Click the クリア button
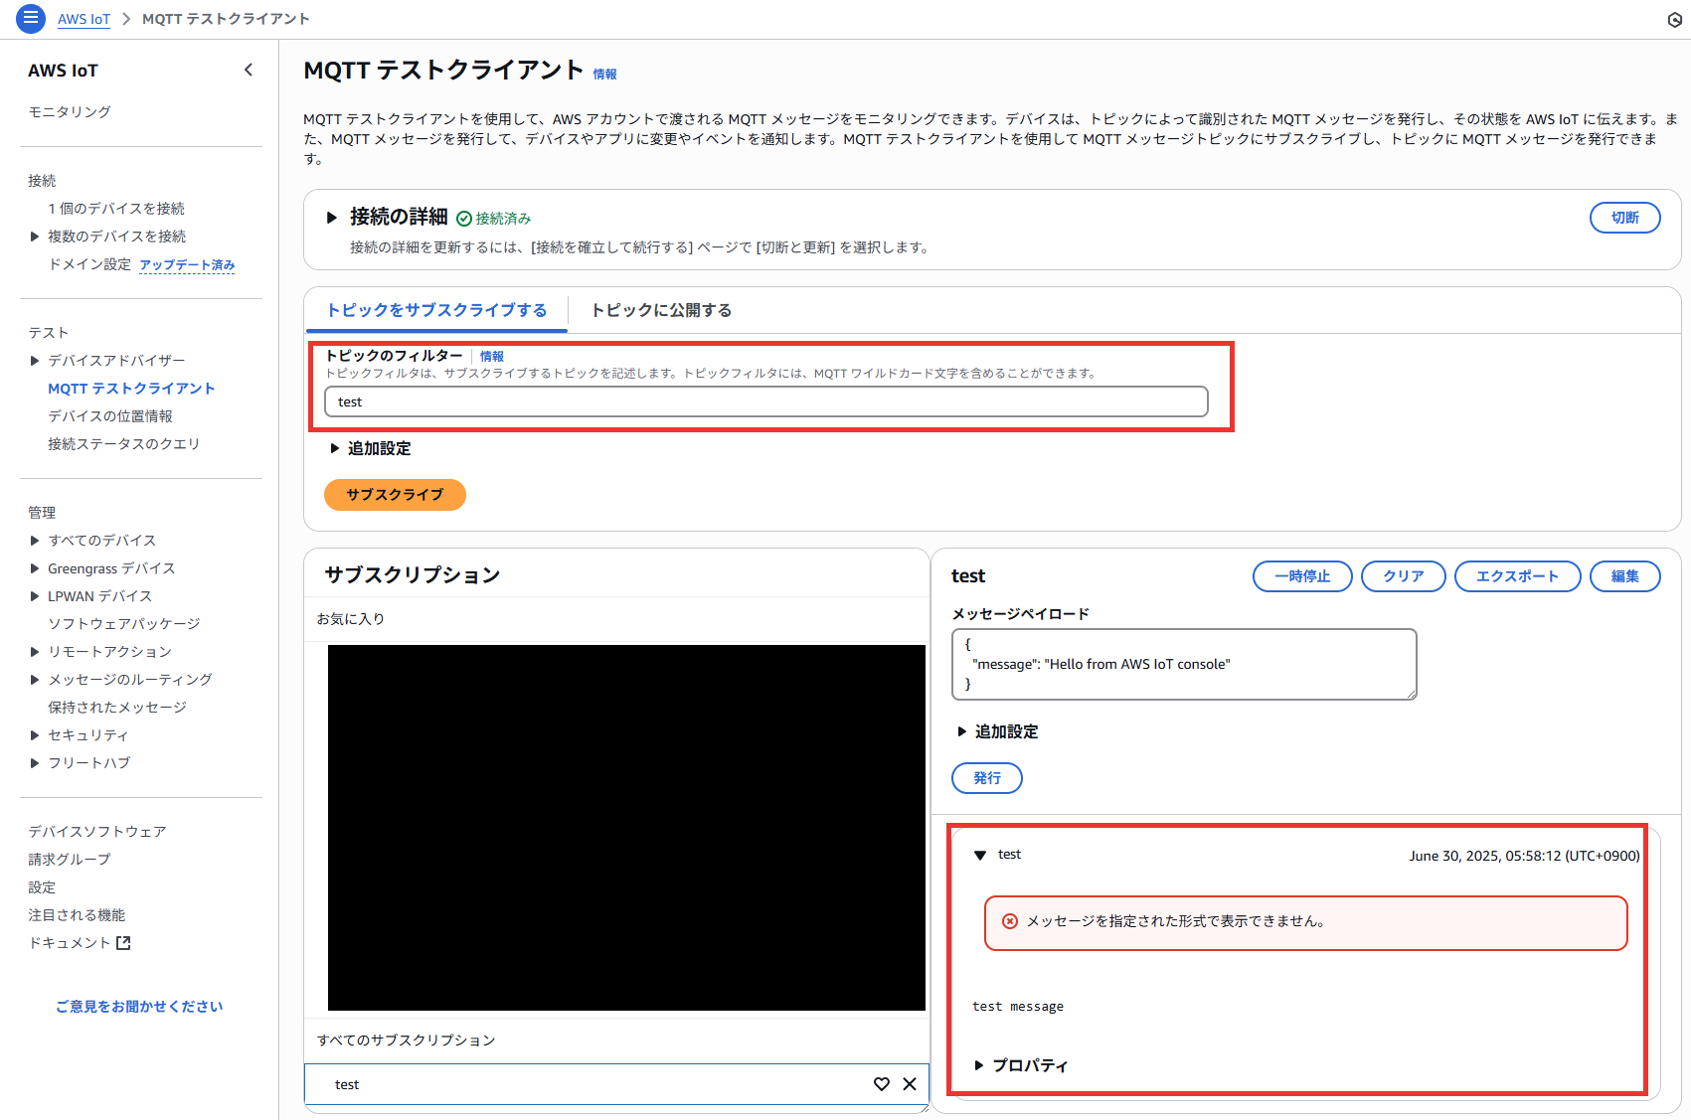1691x1120 pixels. [x=1403, y=576]
